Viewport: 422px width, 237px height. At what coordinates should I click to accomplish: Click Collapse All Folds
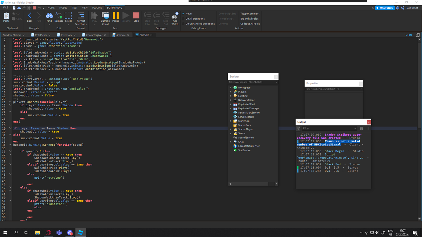click(x=250, y=24)
